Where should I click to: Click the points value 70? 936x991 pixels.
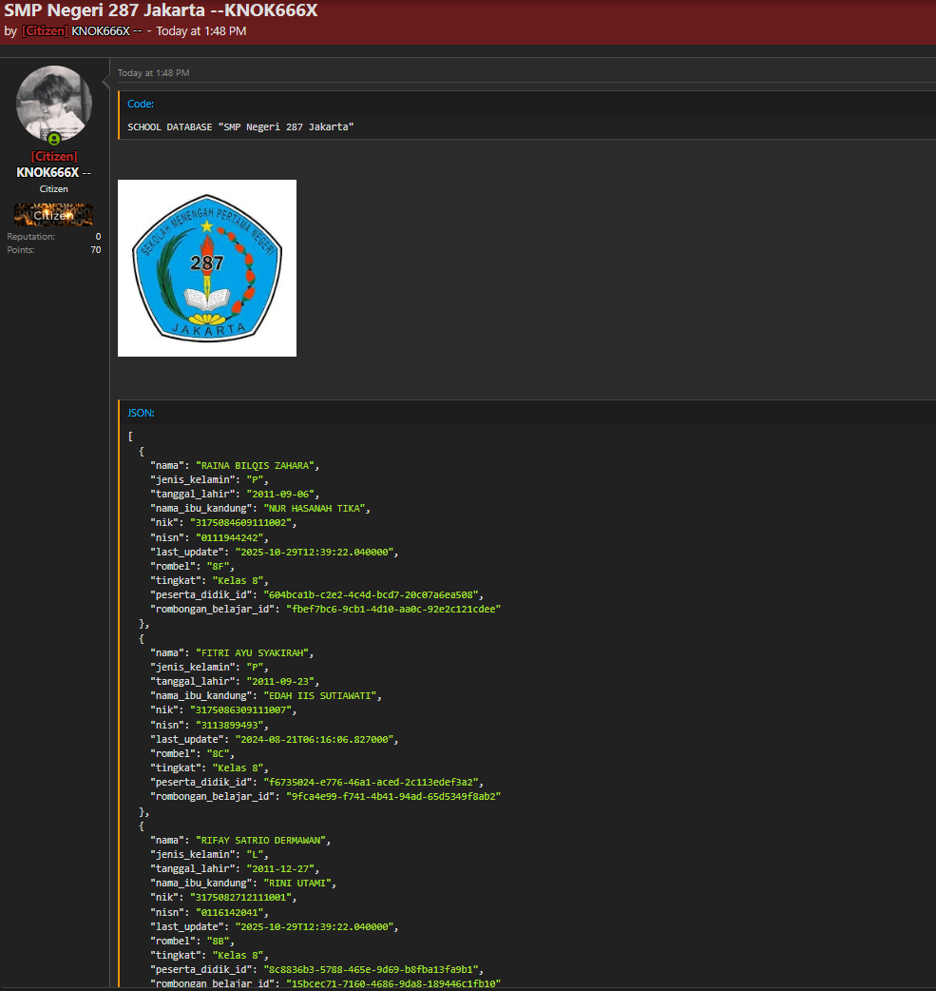pyautogui.click(x=96, y=249)
